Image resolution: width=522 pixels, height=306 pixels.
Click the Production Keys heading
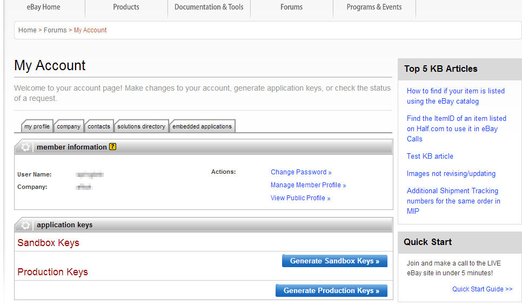point(52,272)
